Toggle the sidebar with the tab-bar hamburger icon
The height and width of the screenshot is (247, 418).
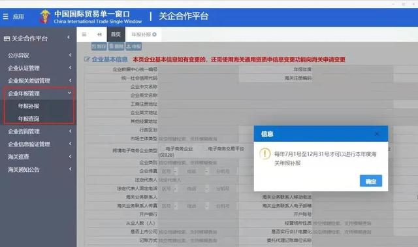(x=84, y=35)
